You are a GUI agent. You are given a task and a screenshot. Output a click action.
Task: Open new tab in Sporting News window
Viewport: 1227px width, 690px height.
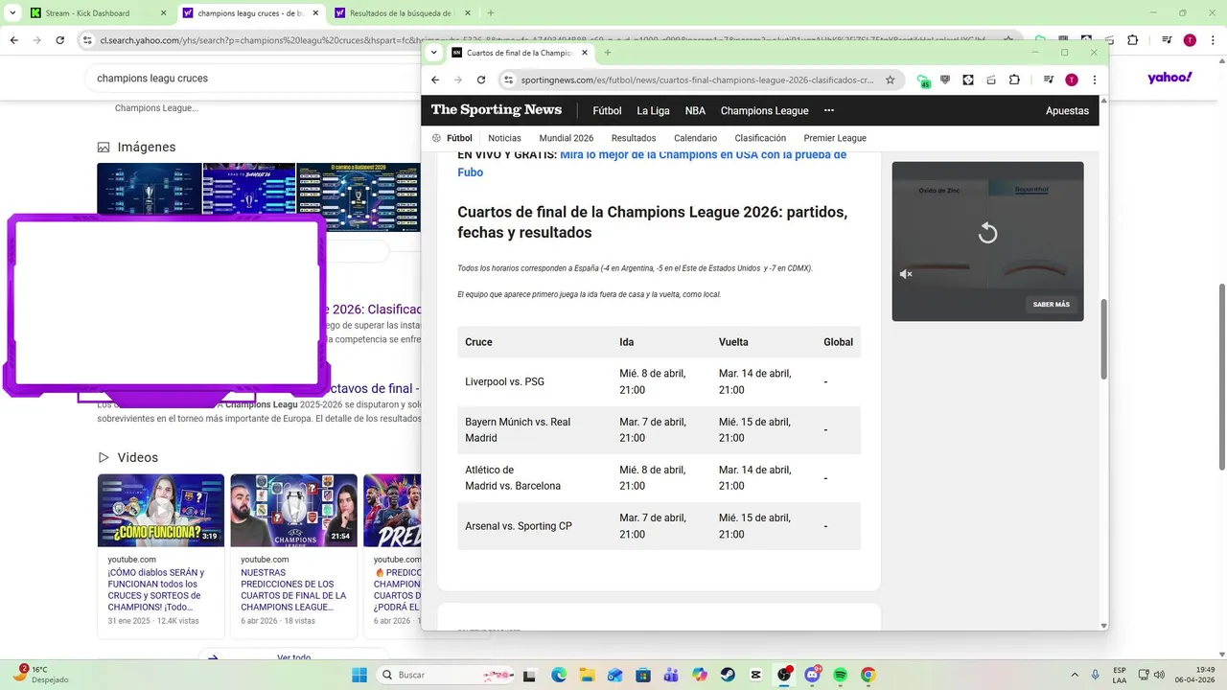pos(607,53)
